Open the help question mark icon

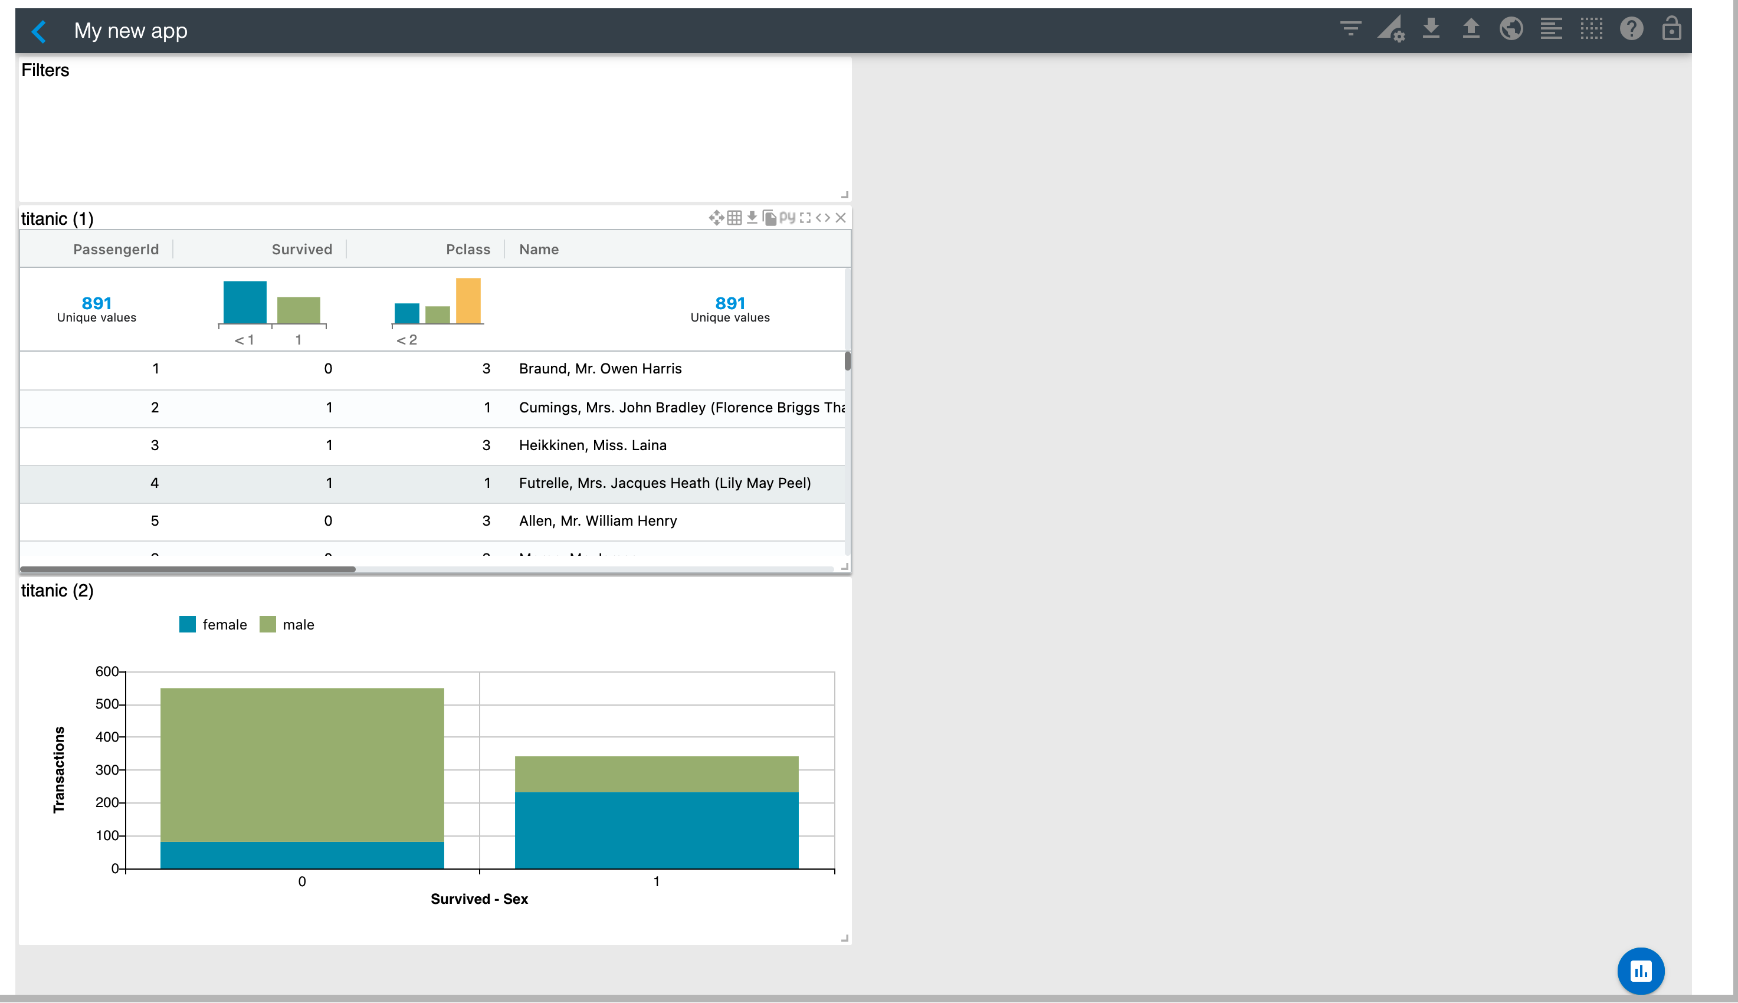pos(1631,29)
